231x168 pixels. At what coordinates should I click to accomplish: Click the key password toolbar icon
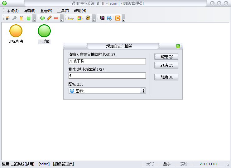(14, 18)
